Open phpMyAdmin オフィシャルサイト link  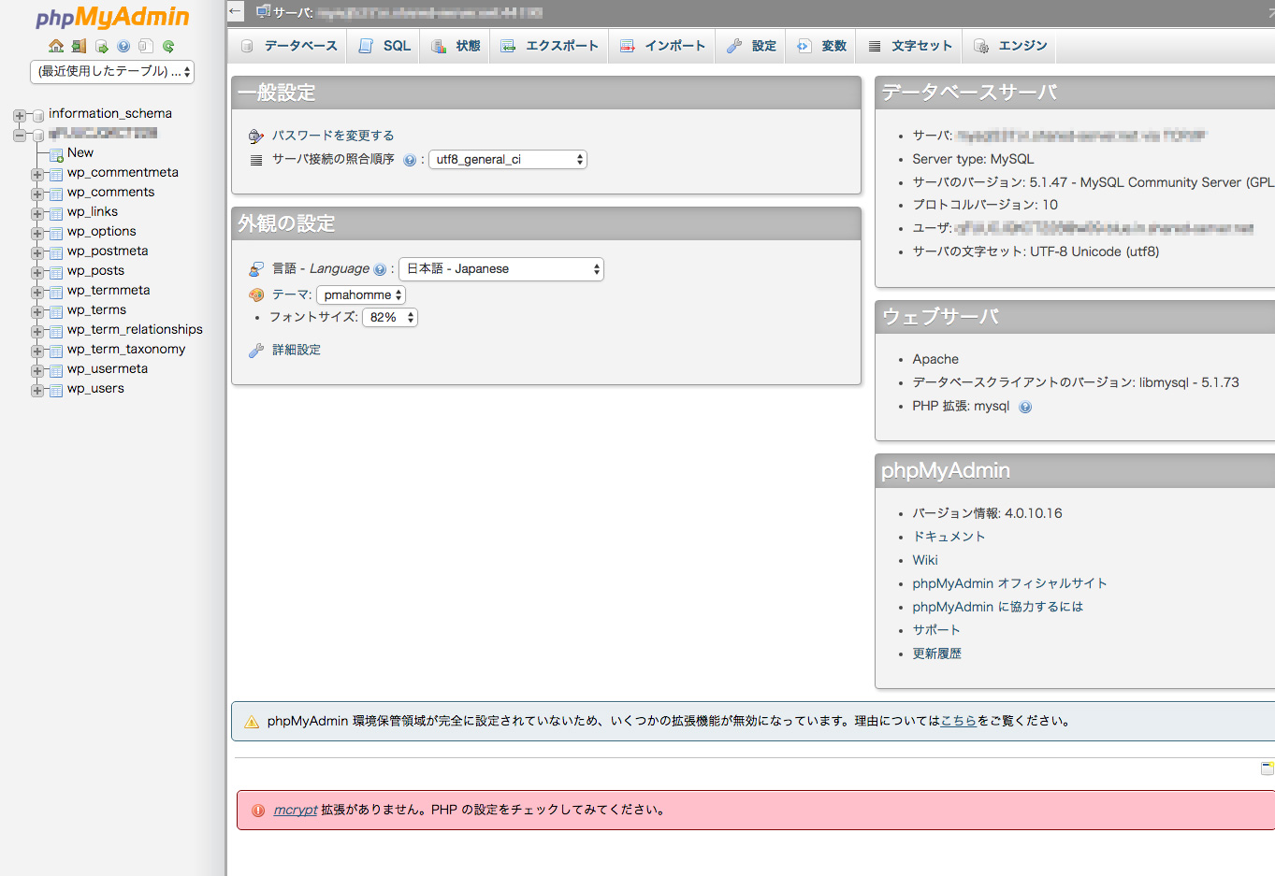pos(1009,583)
